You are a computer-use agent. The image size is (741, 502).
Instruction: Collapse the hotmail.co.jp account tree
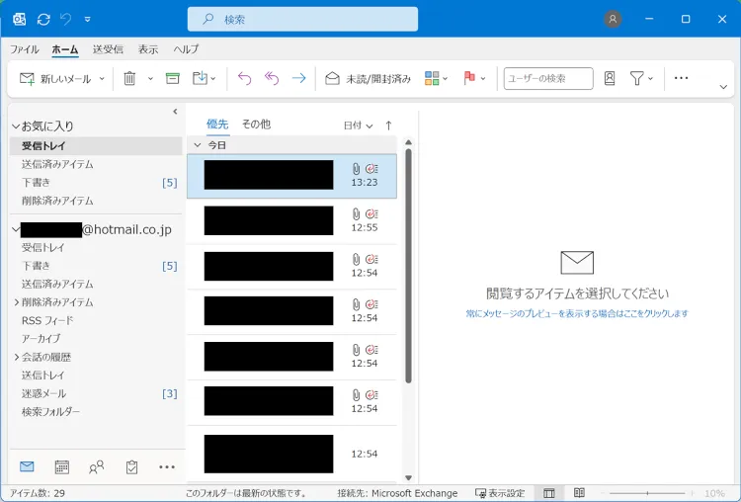[x=16, y=229]
